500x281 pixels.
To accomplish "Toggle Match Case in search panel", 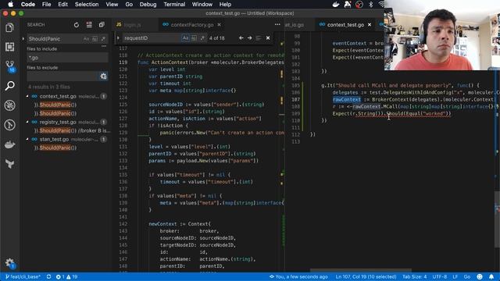I will (x=86, y=39).
